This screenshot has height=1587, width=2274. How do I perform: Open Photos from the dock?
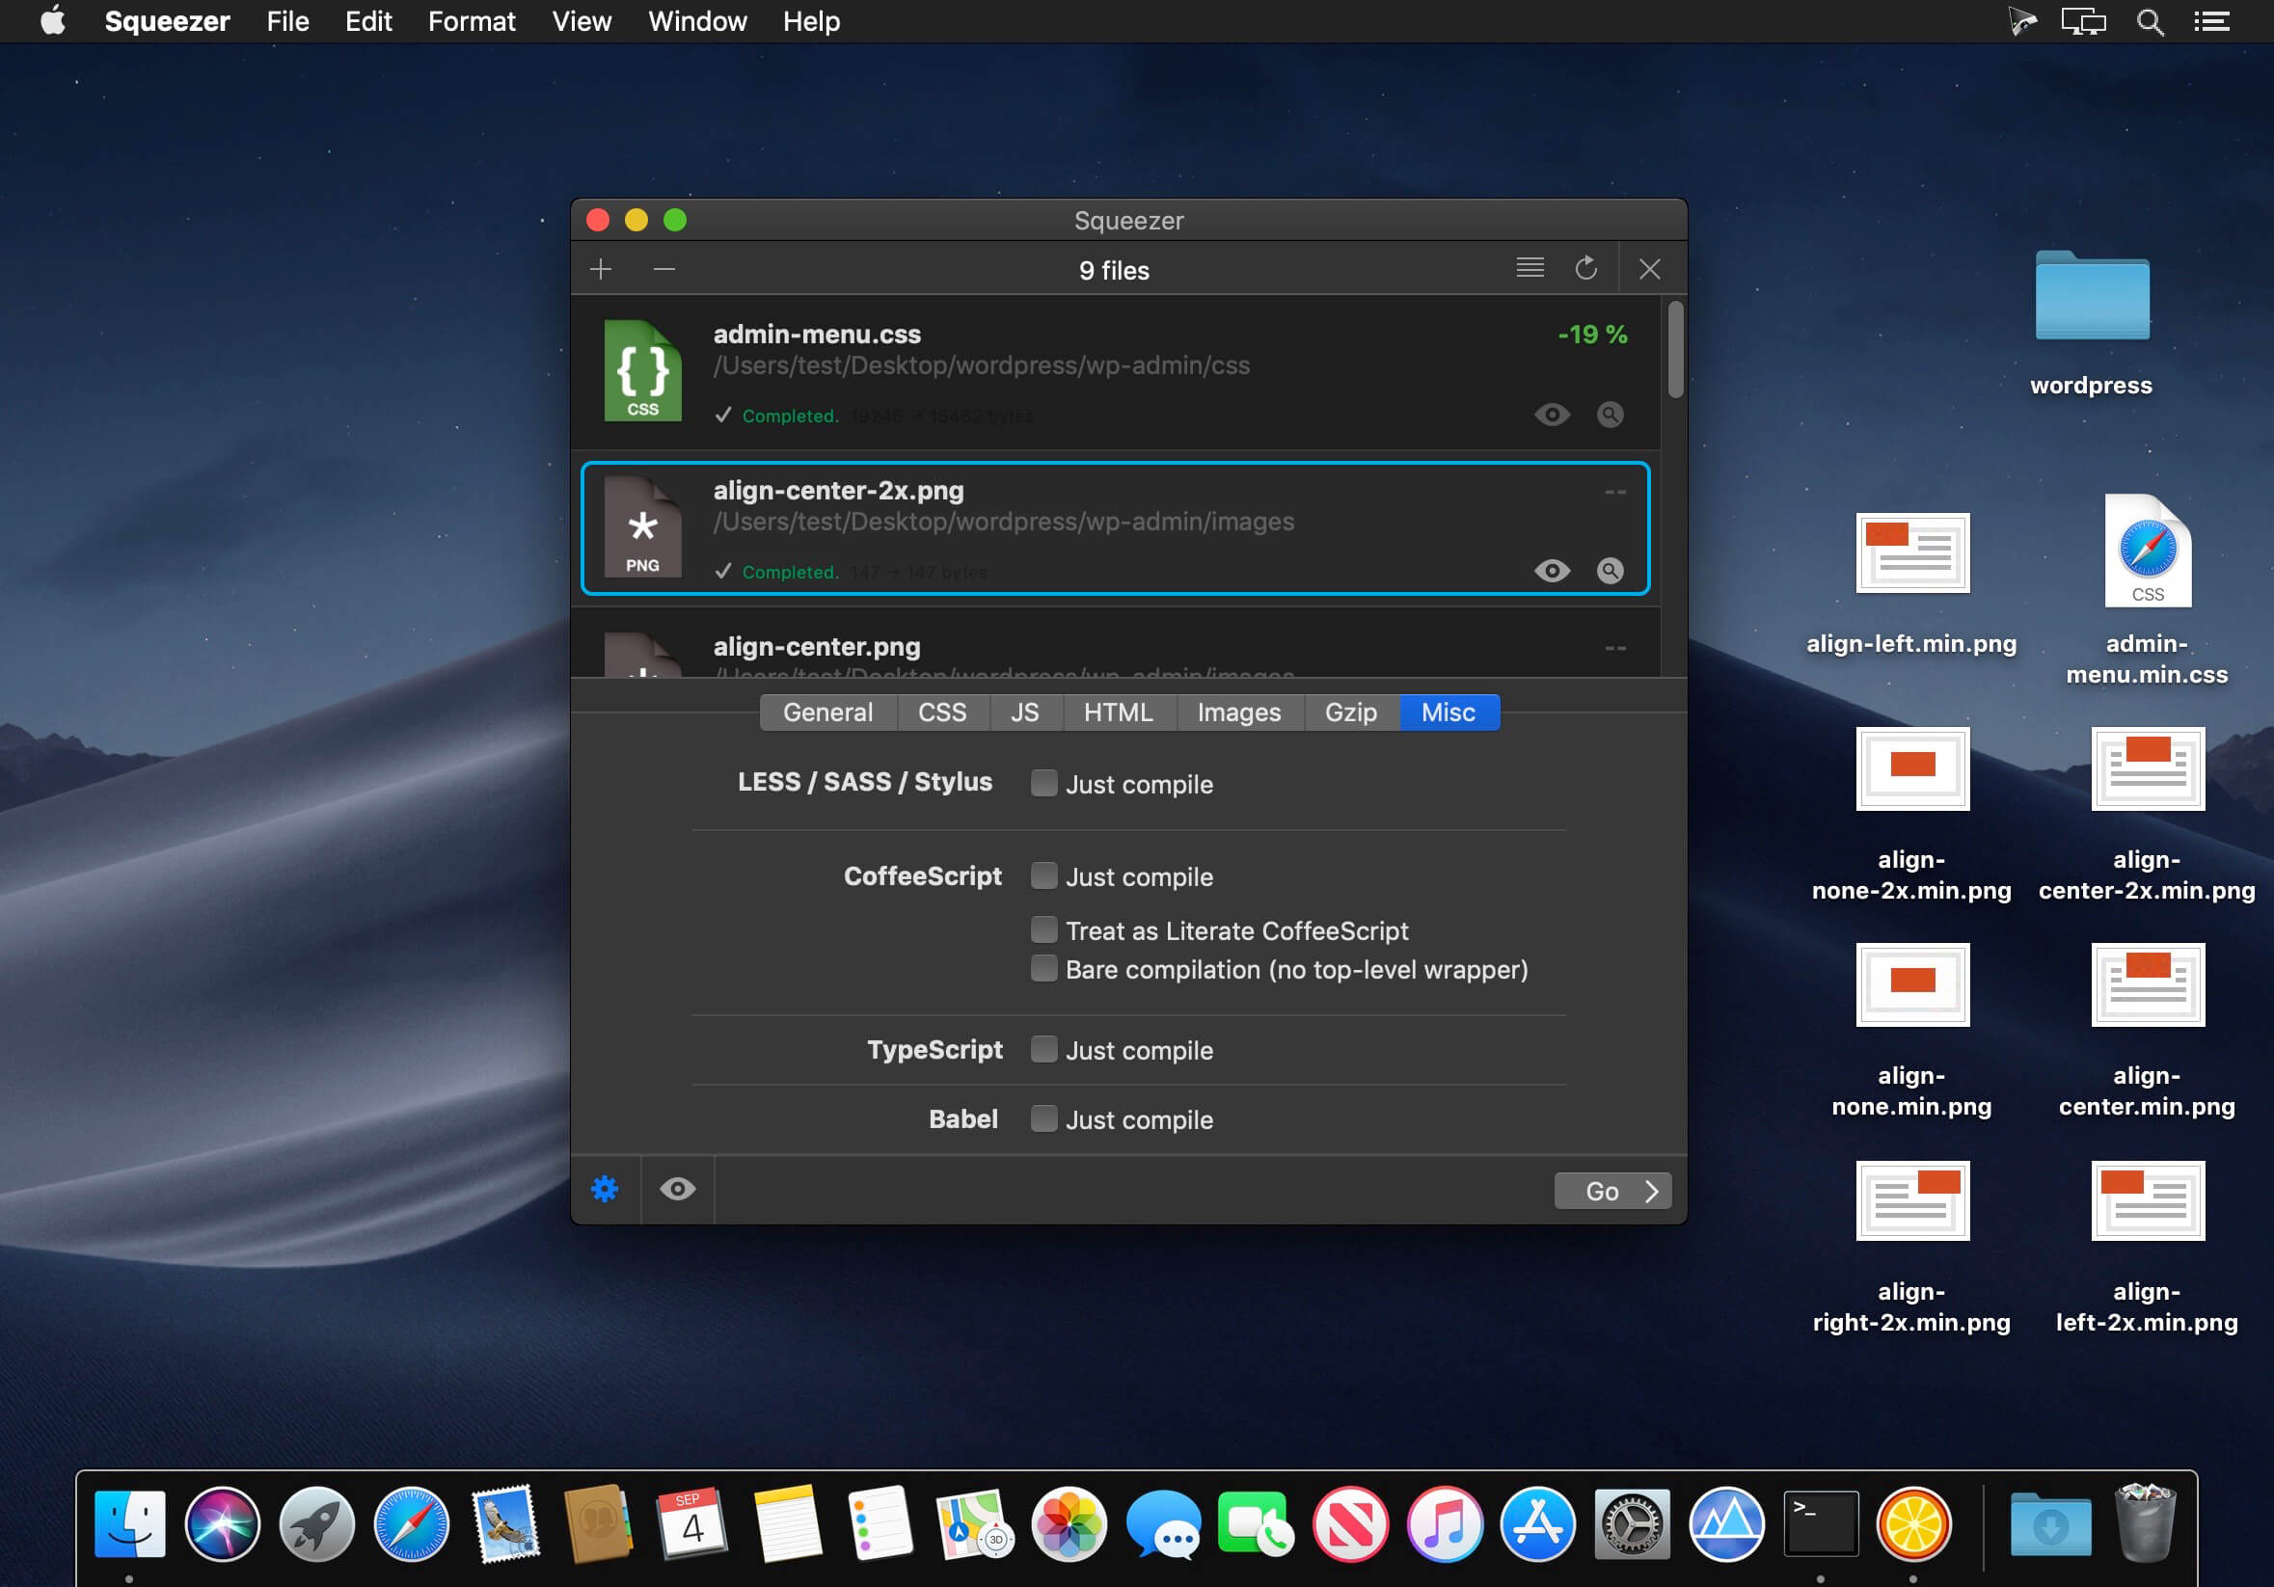(1069, 1522)
